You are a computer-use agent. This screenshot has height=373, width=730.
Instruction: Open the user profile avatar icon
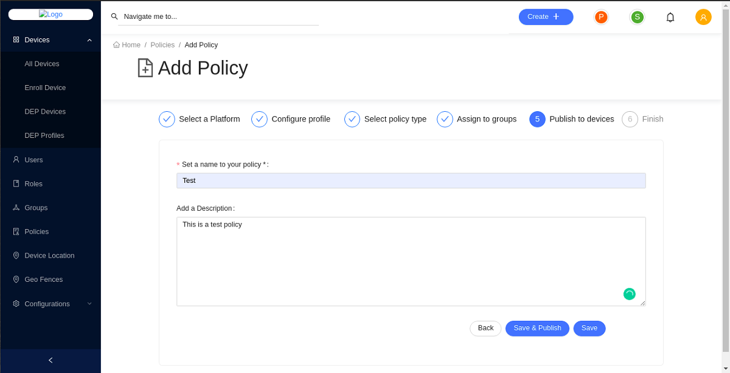click(703, 17)
